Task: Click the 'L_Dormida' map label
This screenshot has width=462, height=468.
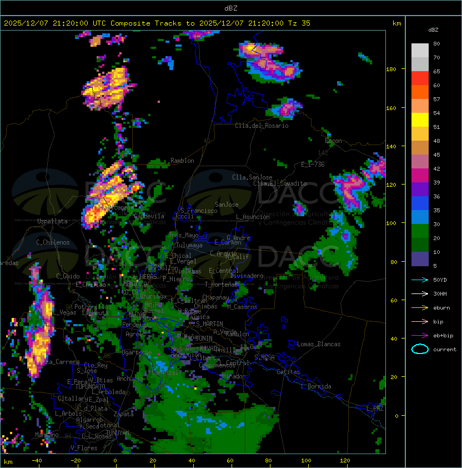Action: [316, 386]
